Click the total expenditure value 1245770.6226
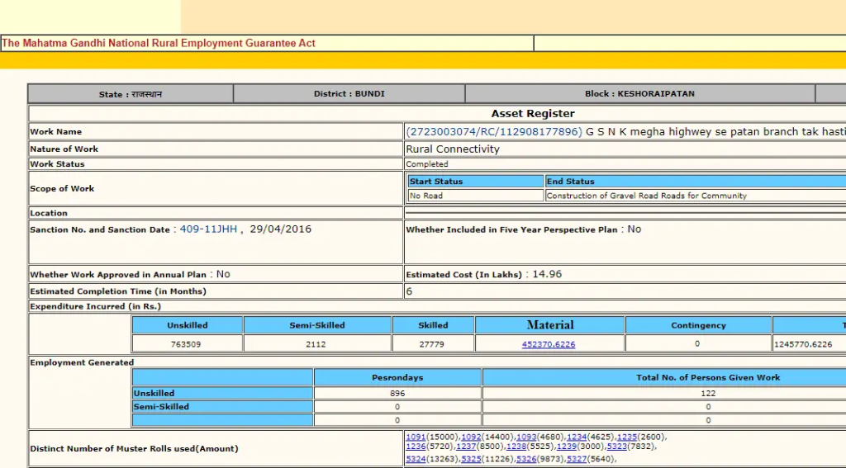This screenshot has width=846, height=468. point(803,344)
